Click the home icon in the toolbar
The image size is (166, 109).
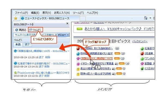(x=146, y=18)
